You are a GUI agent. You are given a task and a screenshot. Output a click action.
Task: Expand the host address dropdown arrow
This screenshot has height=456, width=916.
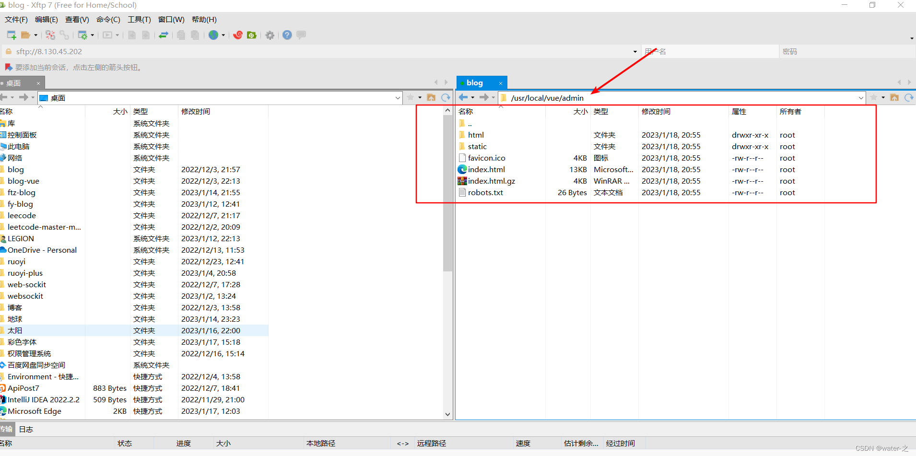(x=635, y=51)
